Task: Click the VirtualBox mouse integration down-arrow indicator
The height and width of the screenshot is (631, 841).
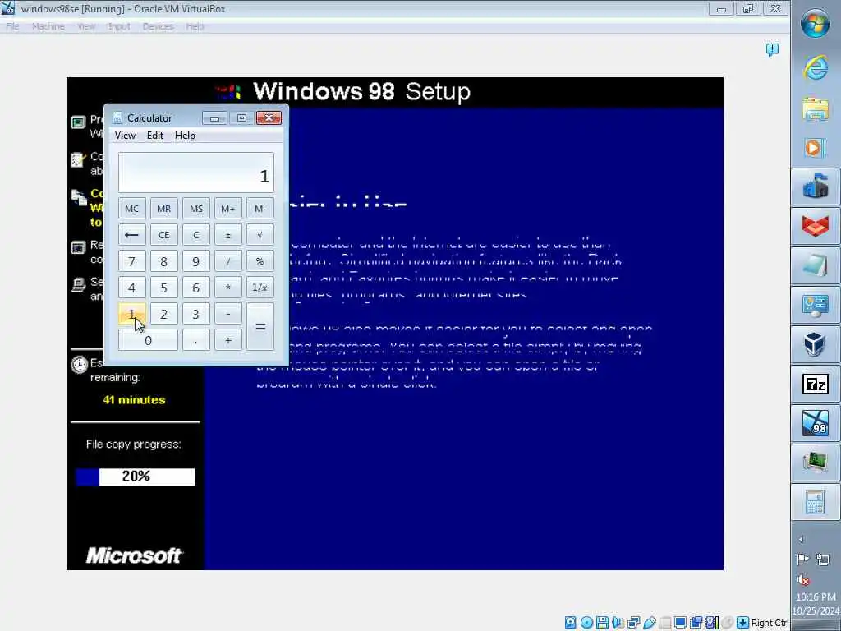Action: pos(742,623)
